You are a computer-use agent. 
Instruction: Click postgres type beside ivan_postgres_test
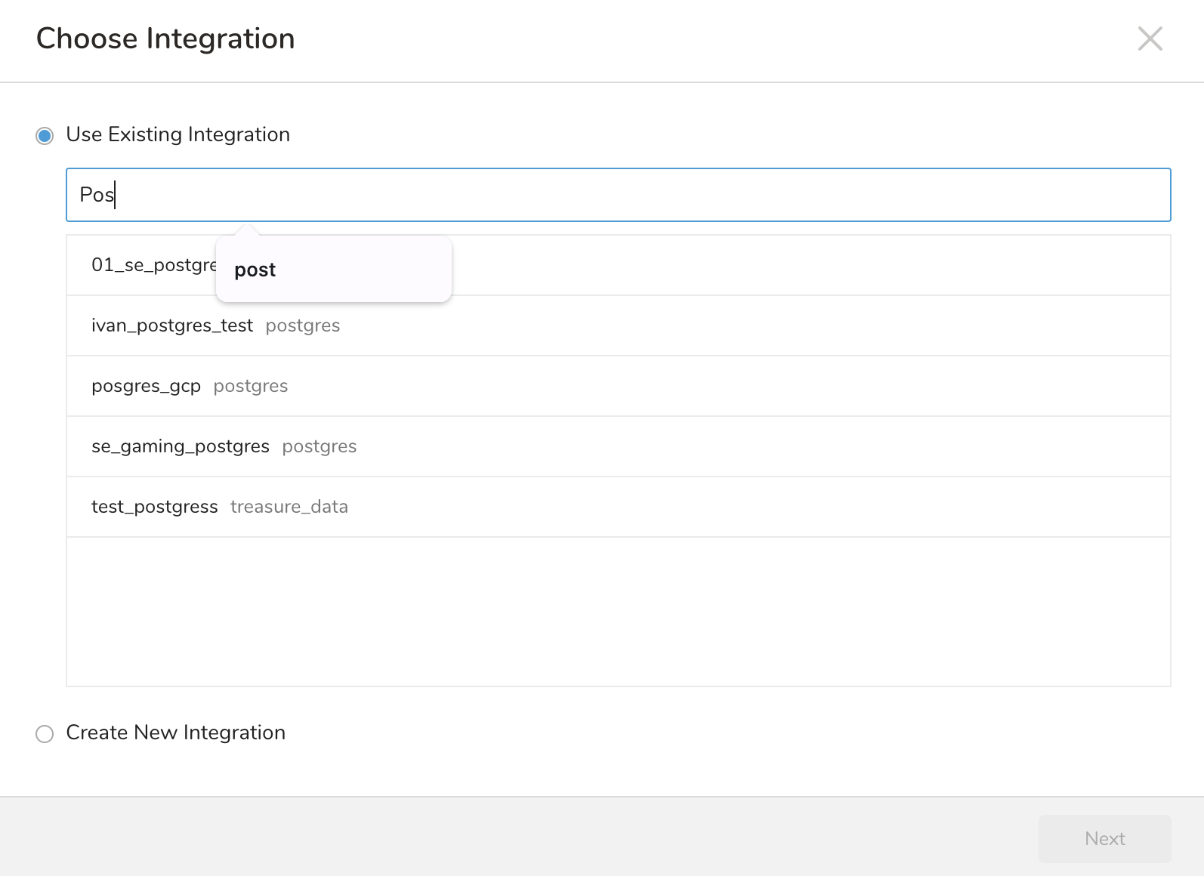(x=303, y=325)
